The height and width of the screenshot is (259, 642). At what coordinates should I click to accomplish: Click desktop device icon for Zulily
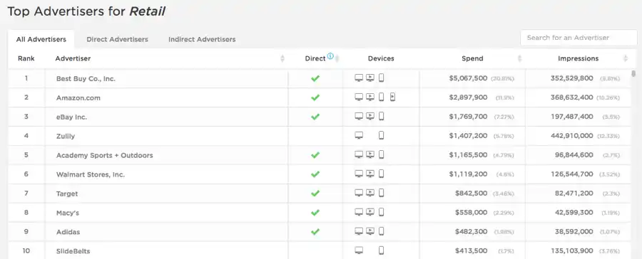[x=359, y=136]
